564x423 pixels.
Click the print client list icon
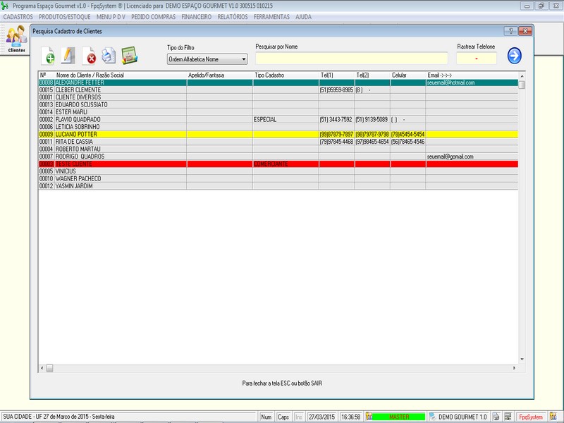coord(107,56)
